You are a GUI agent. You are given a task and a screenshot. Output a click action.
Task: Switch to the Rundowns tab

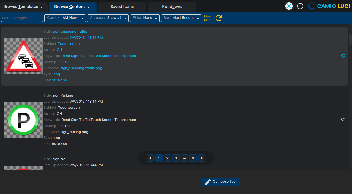click(172, 7)
